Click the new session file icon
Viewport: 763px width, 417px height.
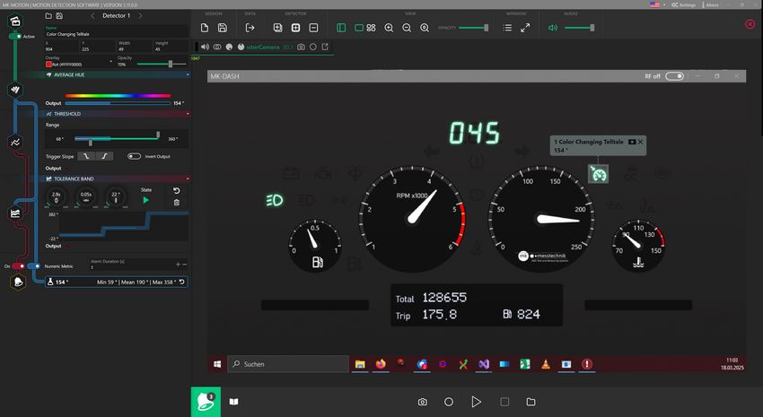[x=205, y=28]
